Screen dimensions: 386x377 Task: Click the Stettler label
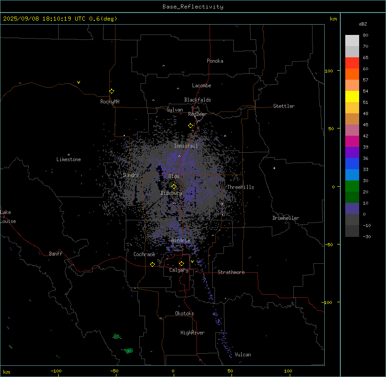[284, 106]
